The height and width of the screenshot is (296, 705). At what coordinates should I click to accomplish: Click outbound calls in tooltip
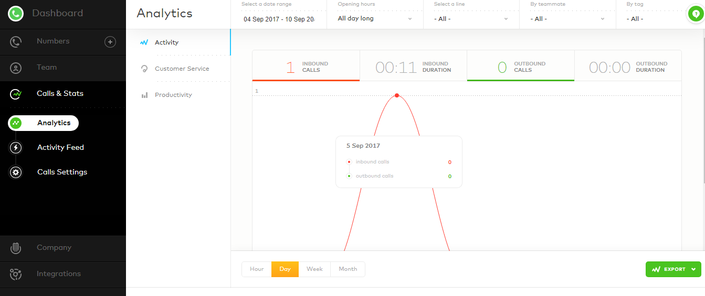click(374, 177)
